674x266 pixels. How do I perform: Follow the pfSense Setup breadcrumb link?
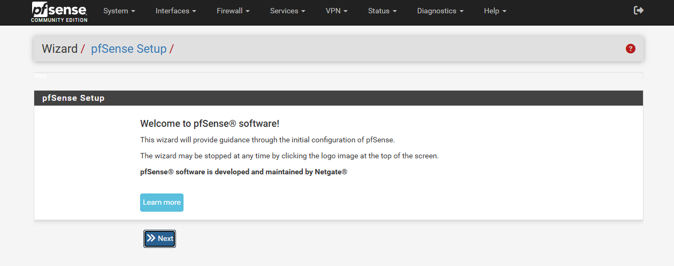click(x=129, y=49)
